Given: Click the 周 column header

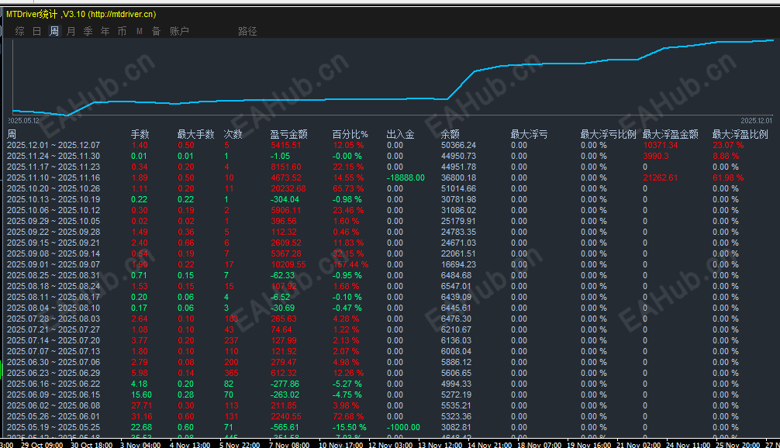Looking at the screenshot, I should coord(12,134).
